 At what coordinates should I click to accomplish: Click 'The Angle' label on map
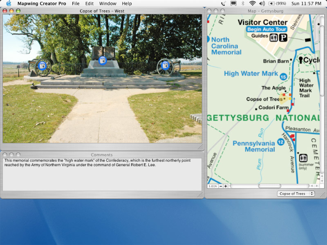(273, 88)
